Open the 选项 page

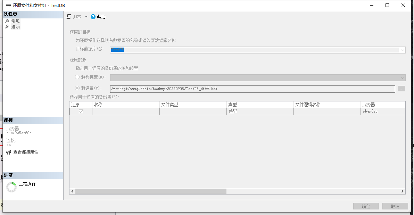coord(15,27)
